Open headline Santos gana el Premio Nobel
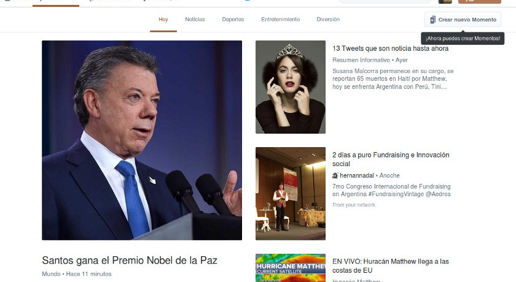Screen dimensions: 516x282 point(130,261)
